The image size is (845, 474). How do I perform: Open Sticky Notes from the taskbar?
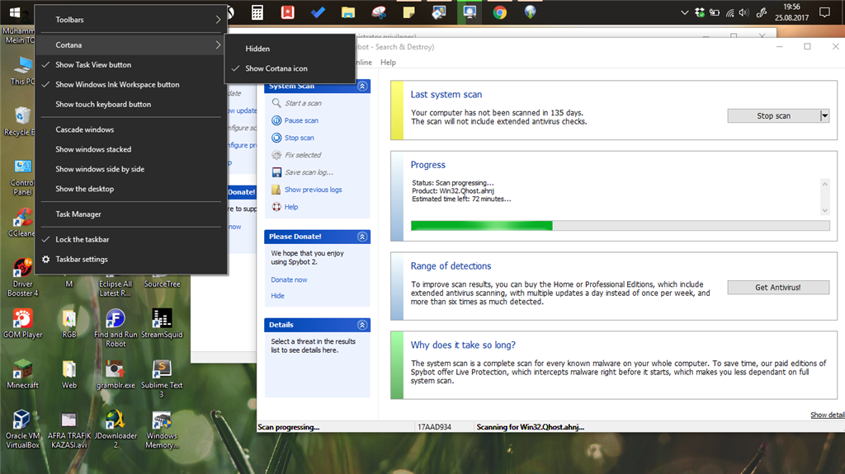(x=409, y=12)
